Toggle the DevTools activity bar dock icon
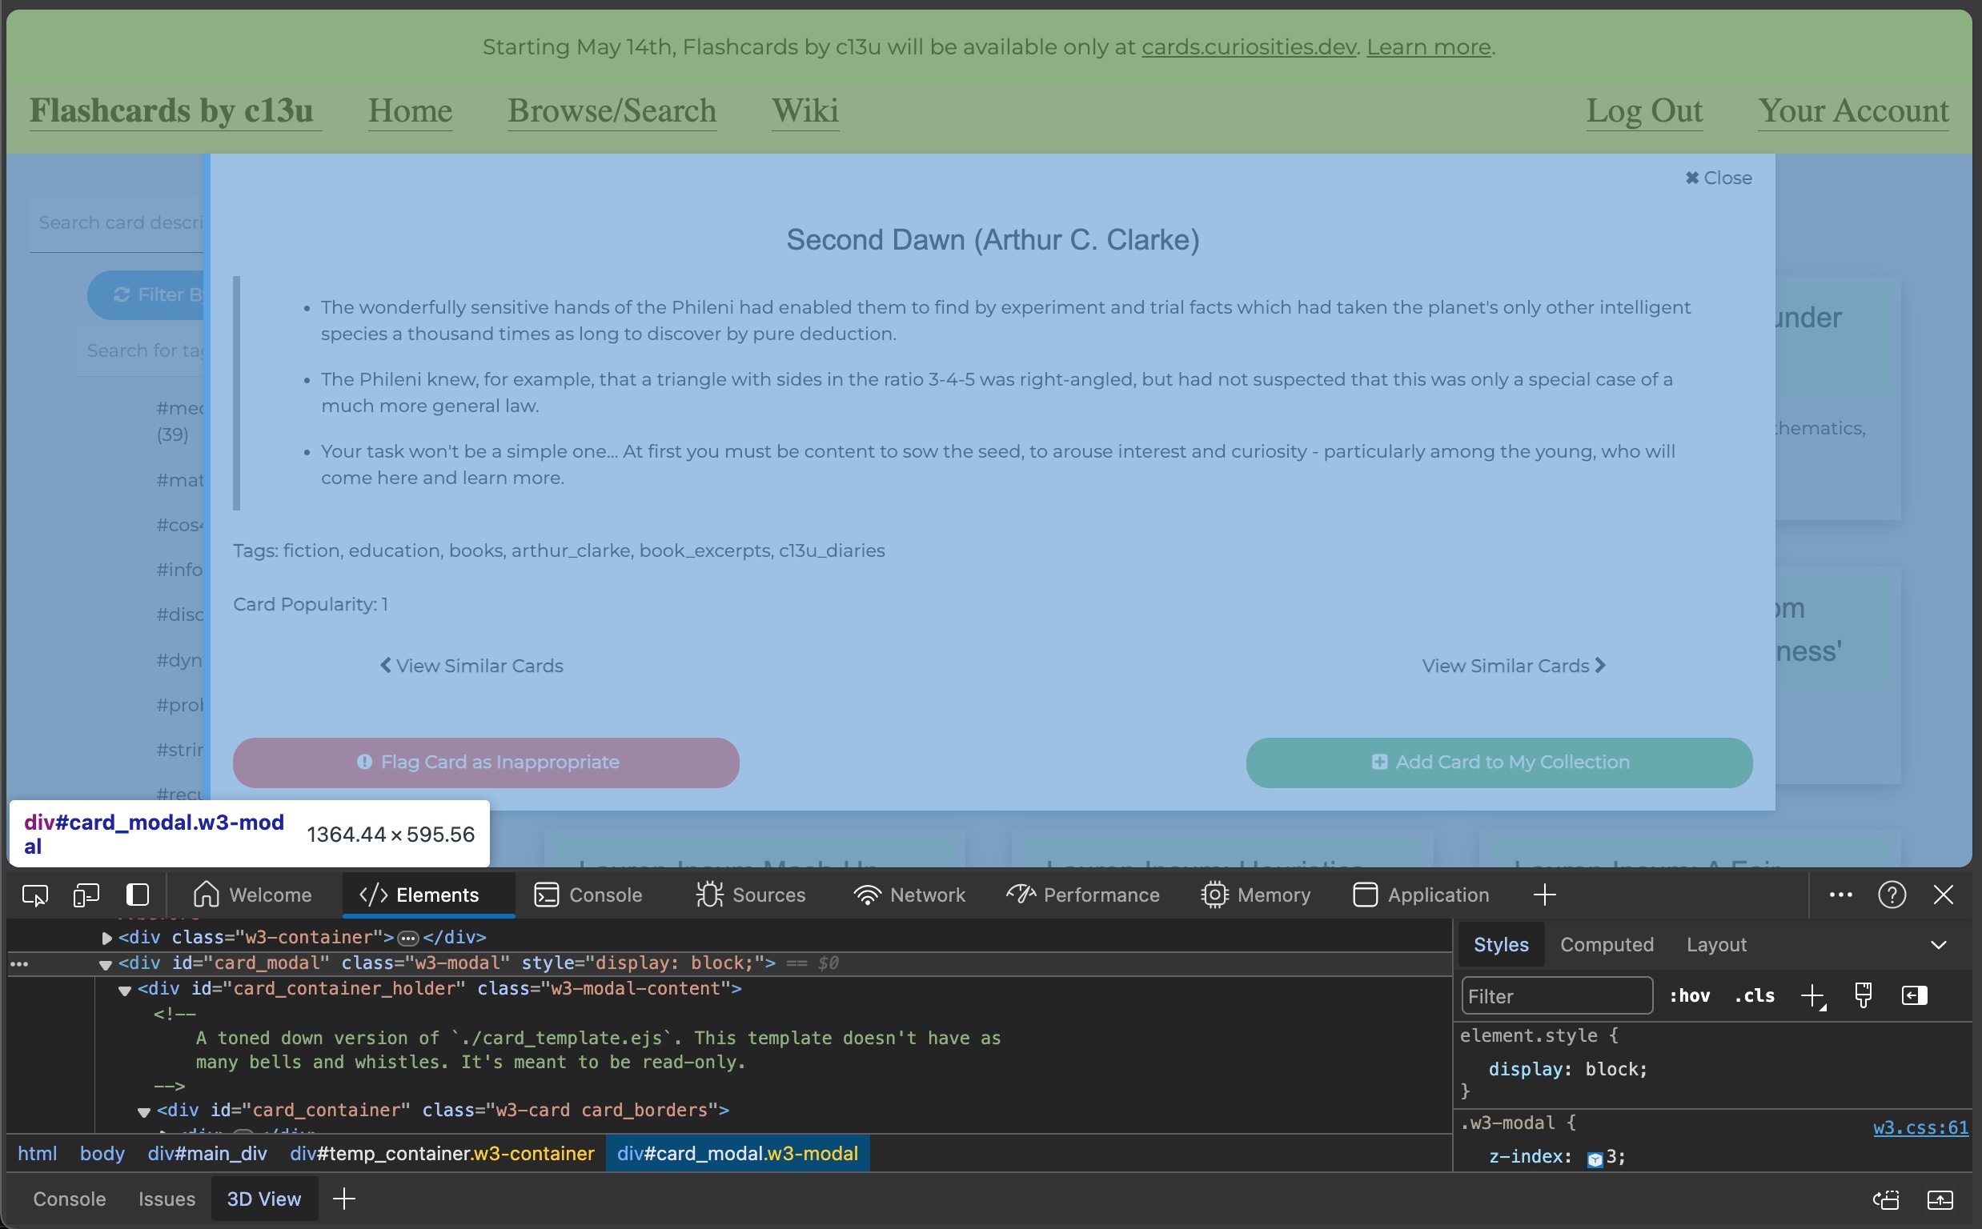 [138, 895]
